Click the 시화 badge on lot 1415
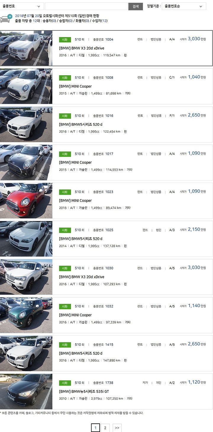The height and width of the screenshot is (432, 213). click(65, 345)
